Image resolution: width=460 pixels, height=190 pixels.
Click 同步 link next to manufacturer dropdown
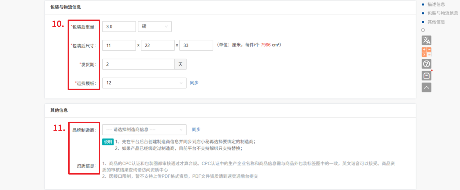[x=196, y=130]
